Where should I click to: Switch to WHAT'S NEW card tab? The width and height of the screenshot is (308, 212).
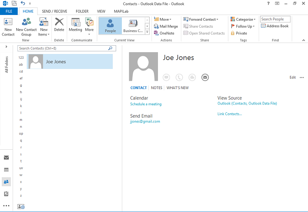(178, 88)
